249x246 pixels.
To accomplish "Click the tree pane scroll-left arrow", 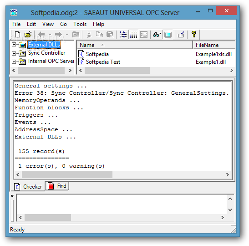I will 14,71.
